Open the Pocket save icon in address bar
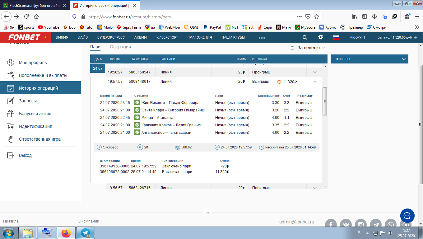The height and width of the screenshot is (239, 423). (308, 16)
